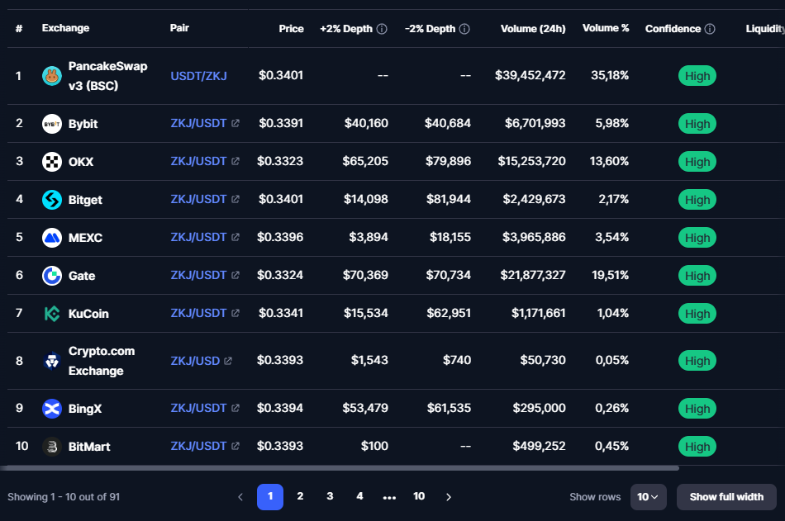785x521 pixels.
Task: Jump to page 10
Action: pos(419,496)
